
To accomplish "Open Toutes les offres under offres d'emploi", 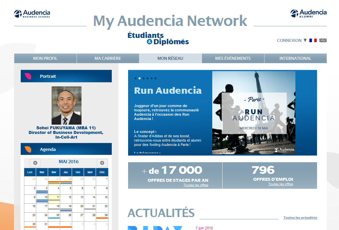I will click(281, 184).
